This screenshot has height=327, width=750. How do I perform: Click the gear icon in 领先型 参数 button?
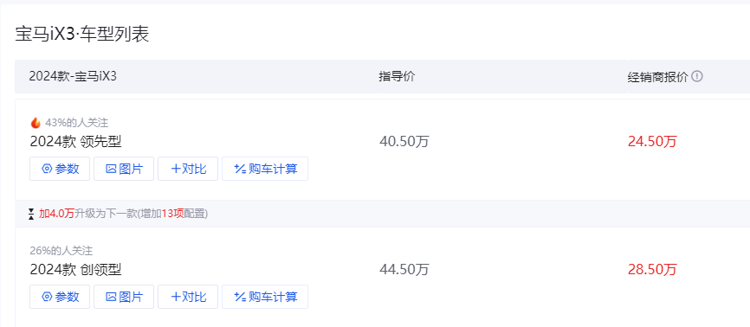click(47, 169)
